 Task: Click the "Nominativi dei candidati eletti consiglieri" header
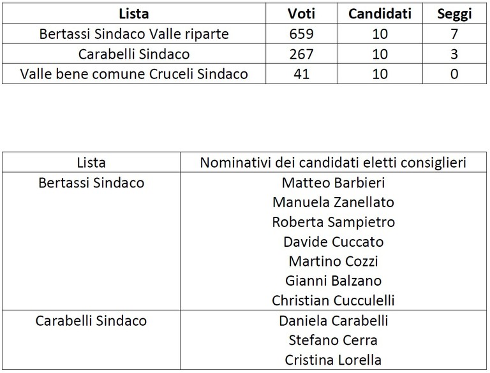tap(333, 163)
